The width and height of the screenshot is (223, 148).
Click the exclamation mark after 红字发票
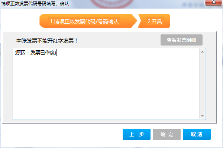point(76,41)
